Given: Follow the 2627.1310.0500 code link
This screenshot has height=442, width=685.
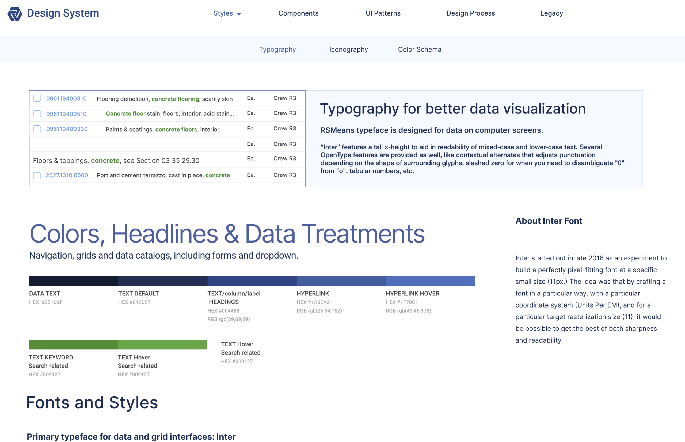Looking at the screenshot, I should 67,175.
